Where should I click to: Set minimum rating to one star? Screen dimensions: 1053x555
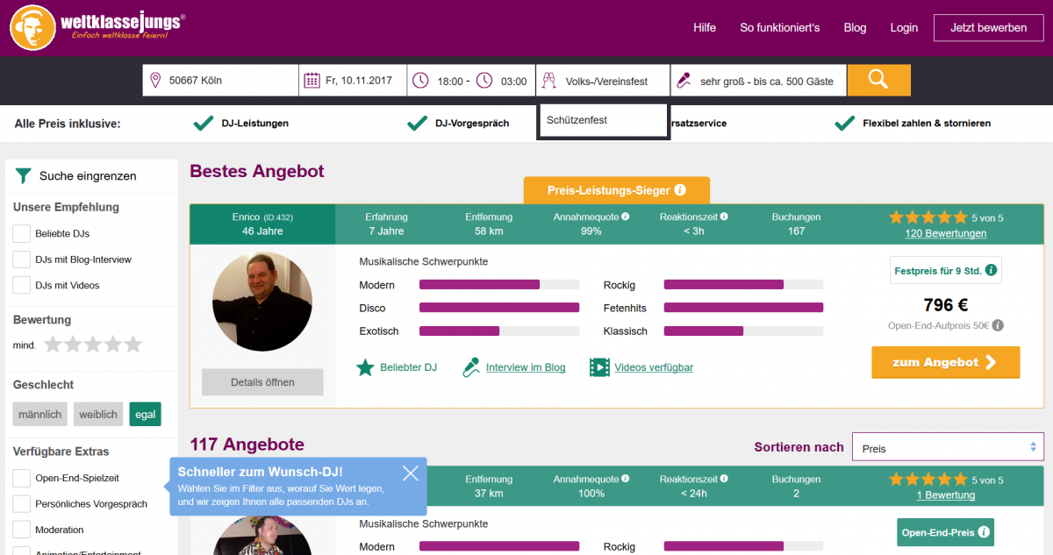pyautogui.click(x=53, y=345)
